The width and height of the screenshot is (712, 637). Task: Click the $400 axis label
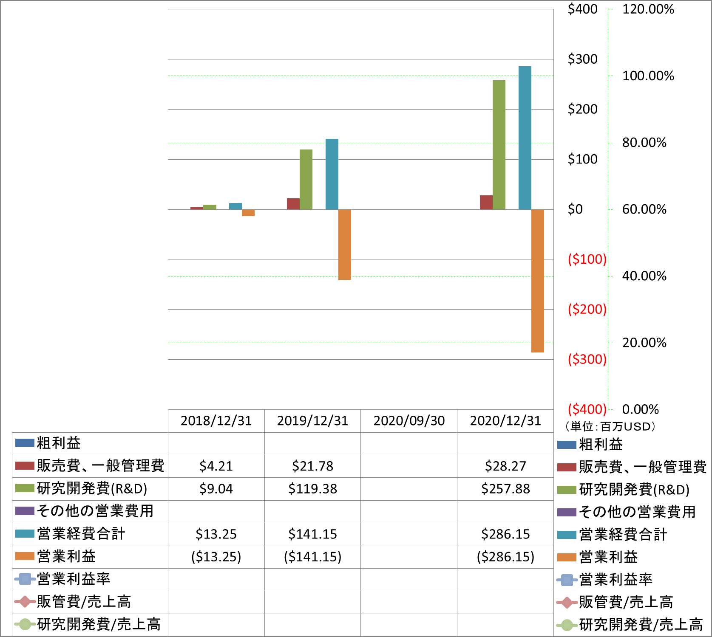[582, 9]
